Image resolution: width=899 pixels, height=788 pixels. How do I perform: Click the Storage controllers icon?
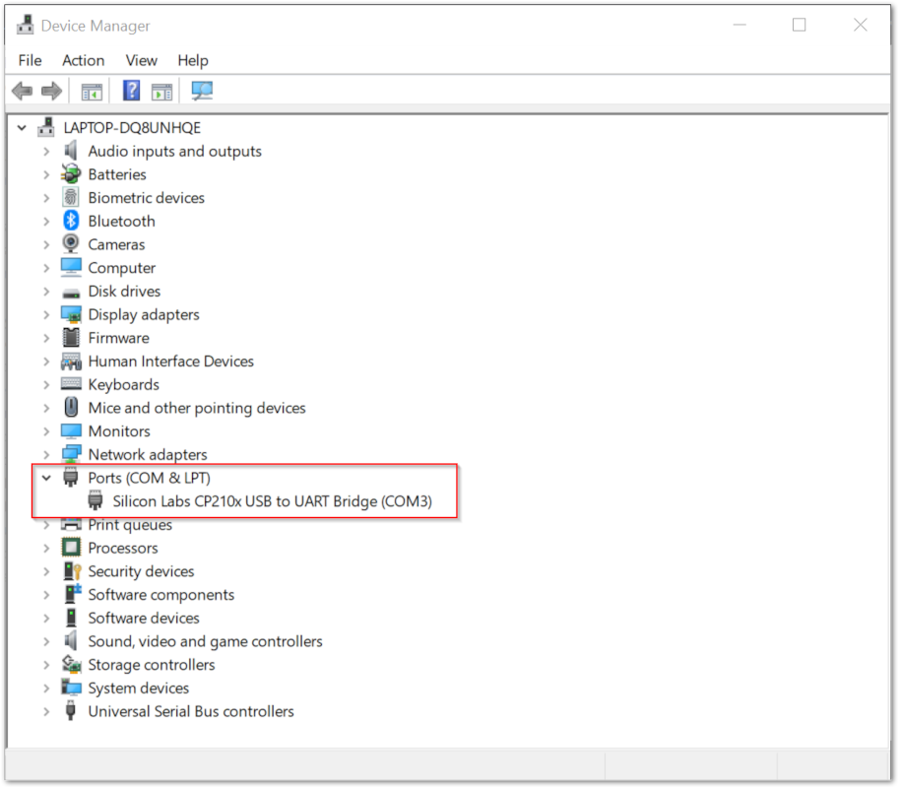click(x=71, y=664)
